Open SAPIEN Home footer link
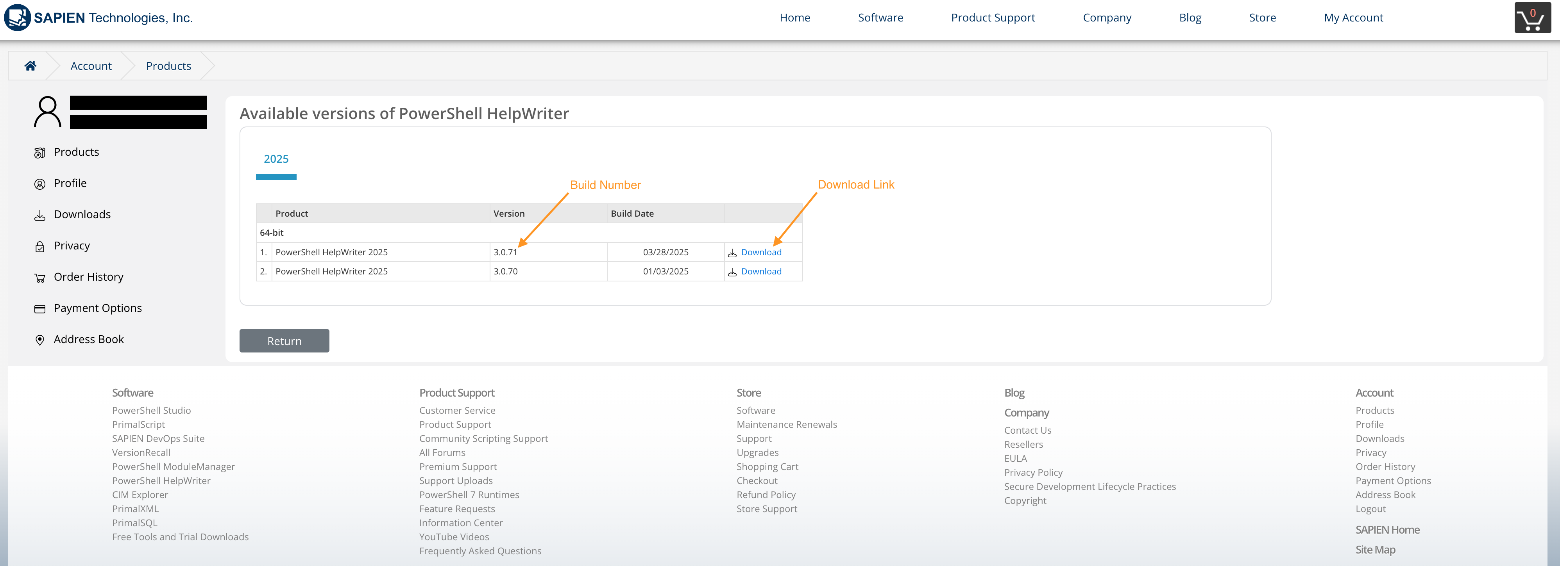The width and height of the screenshot is (1560, 566). point(1387,530)
